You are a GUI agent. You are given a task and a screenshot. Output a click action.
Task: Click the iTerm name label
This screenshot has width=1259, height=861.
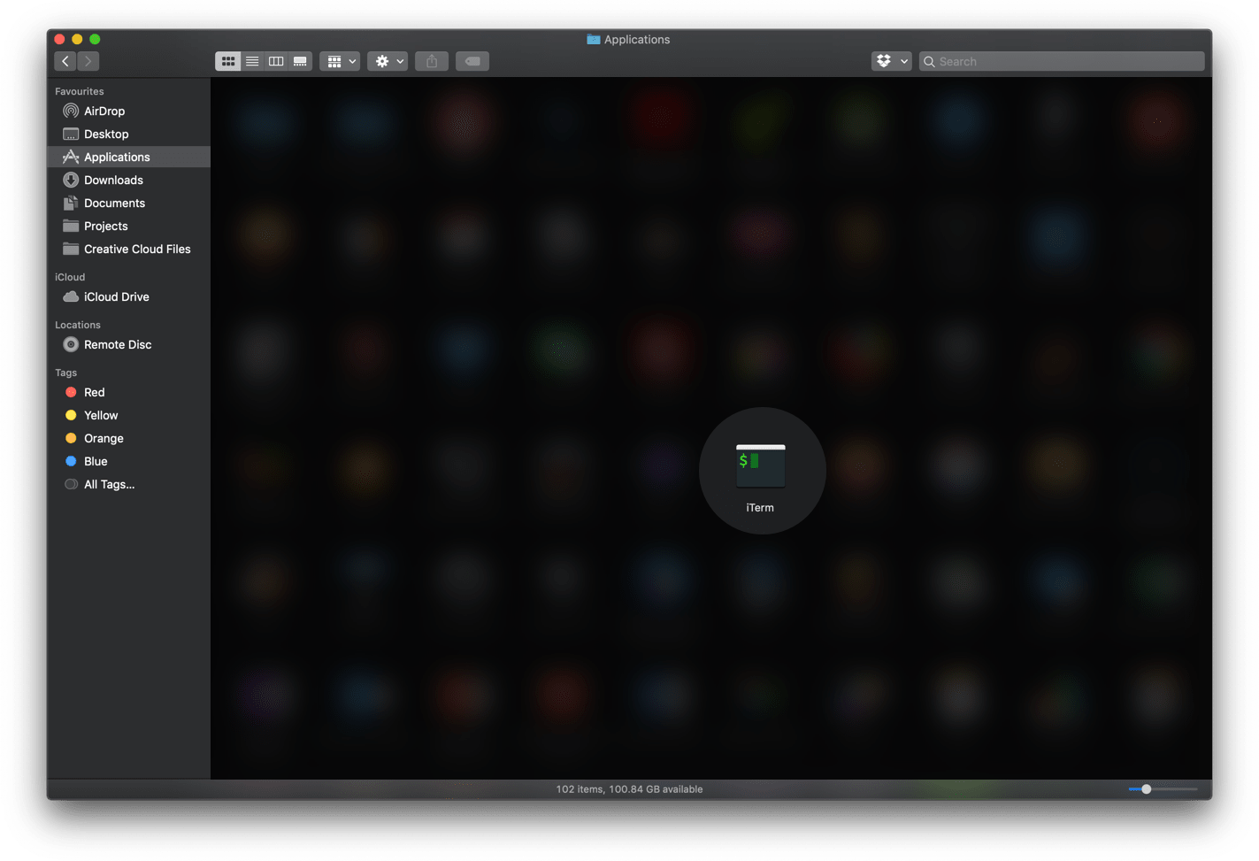tap(760, 508)
